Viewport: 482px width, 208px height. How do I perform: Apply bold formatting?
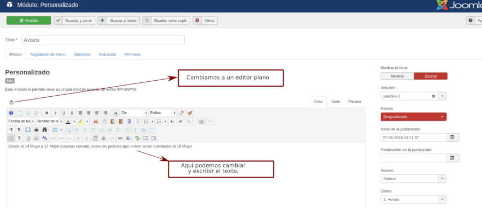point(47,113)
